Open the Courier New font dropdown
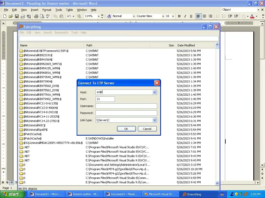The height and width of the screenshot is (198, 265). click(x=163, y=16)
